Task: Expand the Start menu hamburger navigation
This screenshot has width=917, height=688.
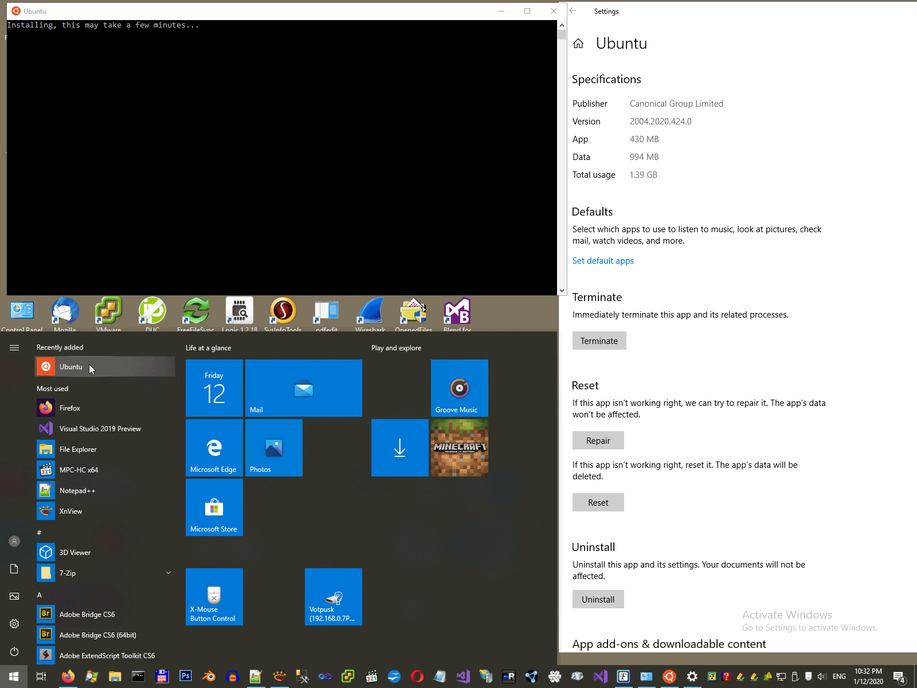Action: 14,347
